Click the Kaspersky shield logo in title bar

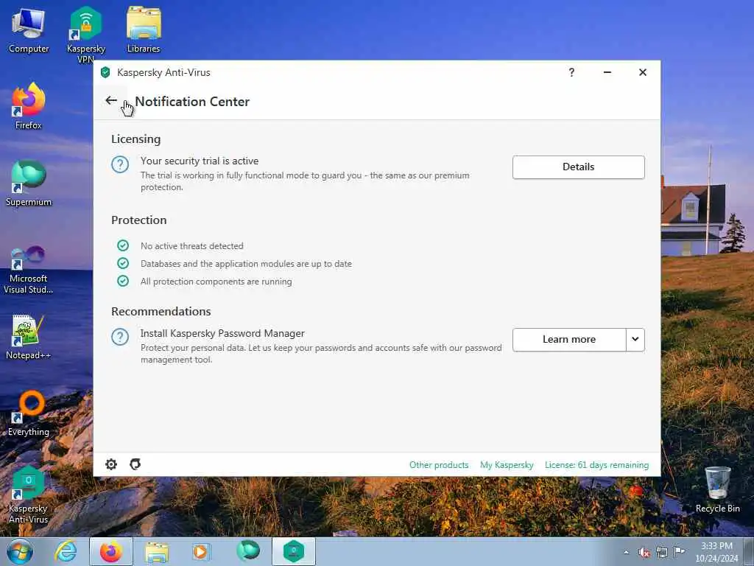[105, 73]
